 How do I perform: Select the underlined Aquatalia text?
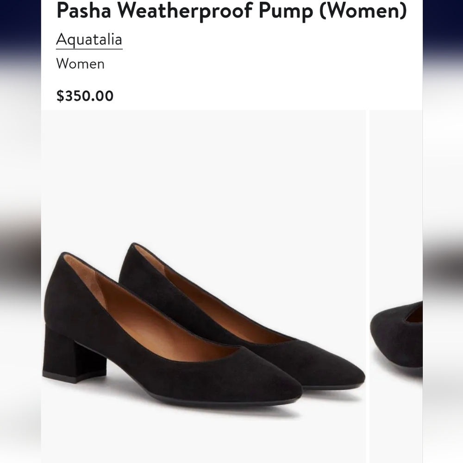[89, 40]
